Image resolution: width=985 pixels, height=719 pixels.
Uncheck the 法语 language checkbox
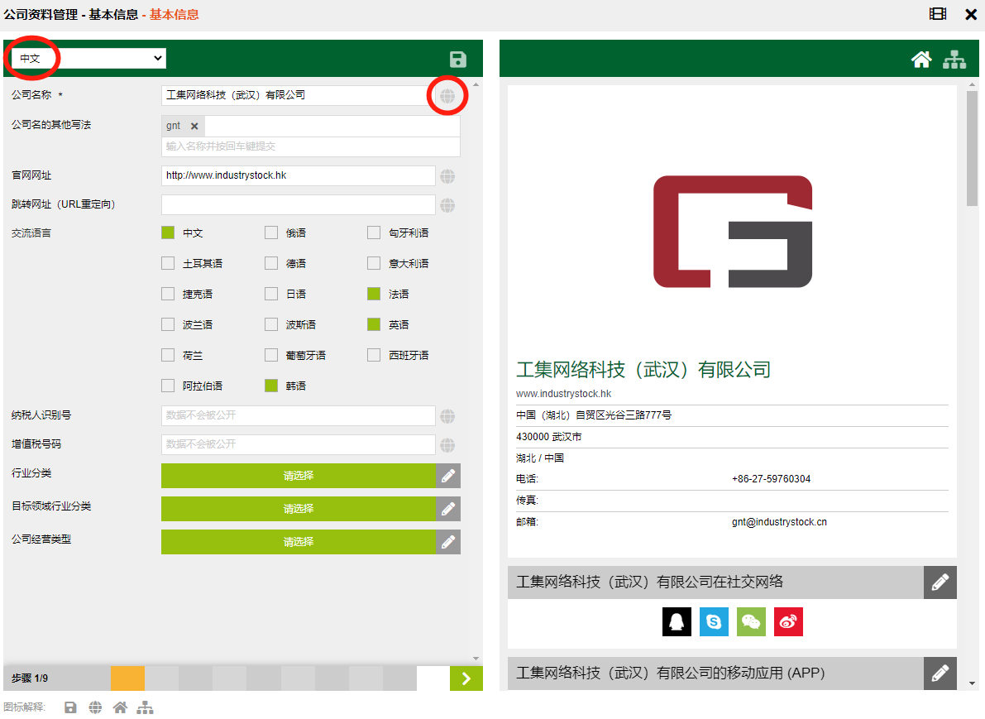(x=374, y=294)
